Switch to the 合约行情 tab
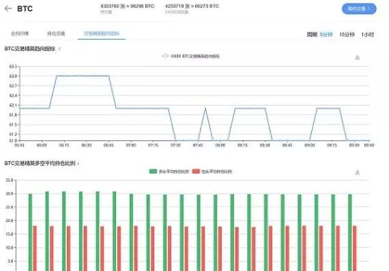This screenshot has height=271, width=389. click(20, 33)
